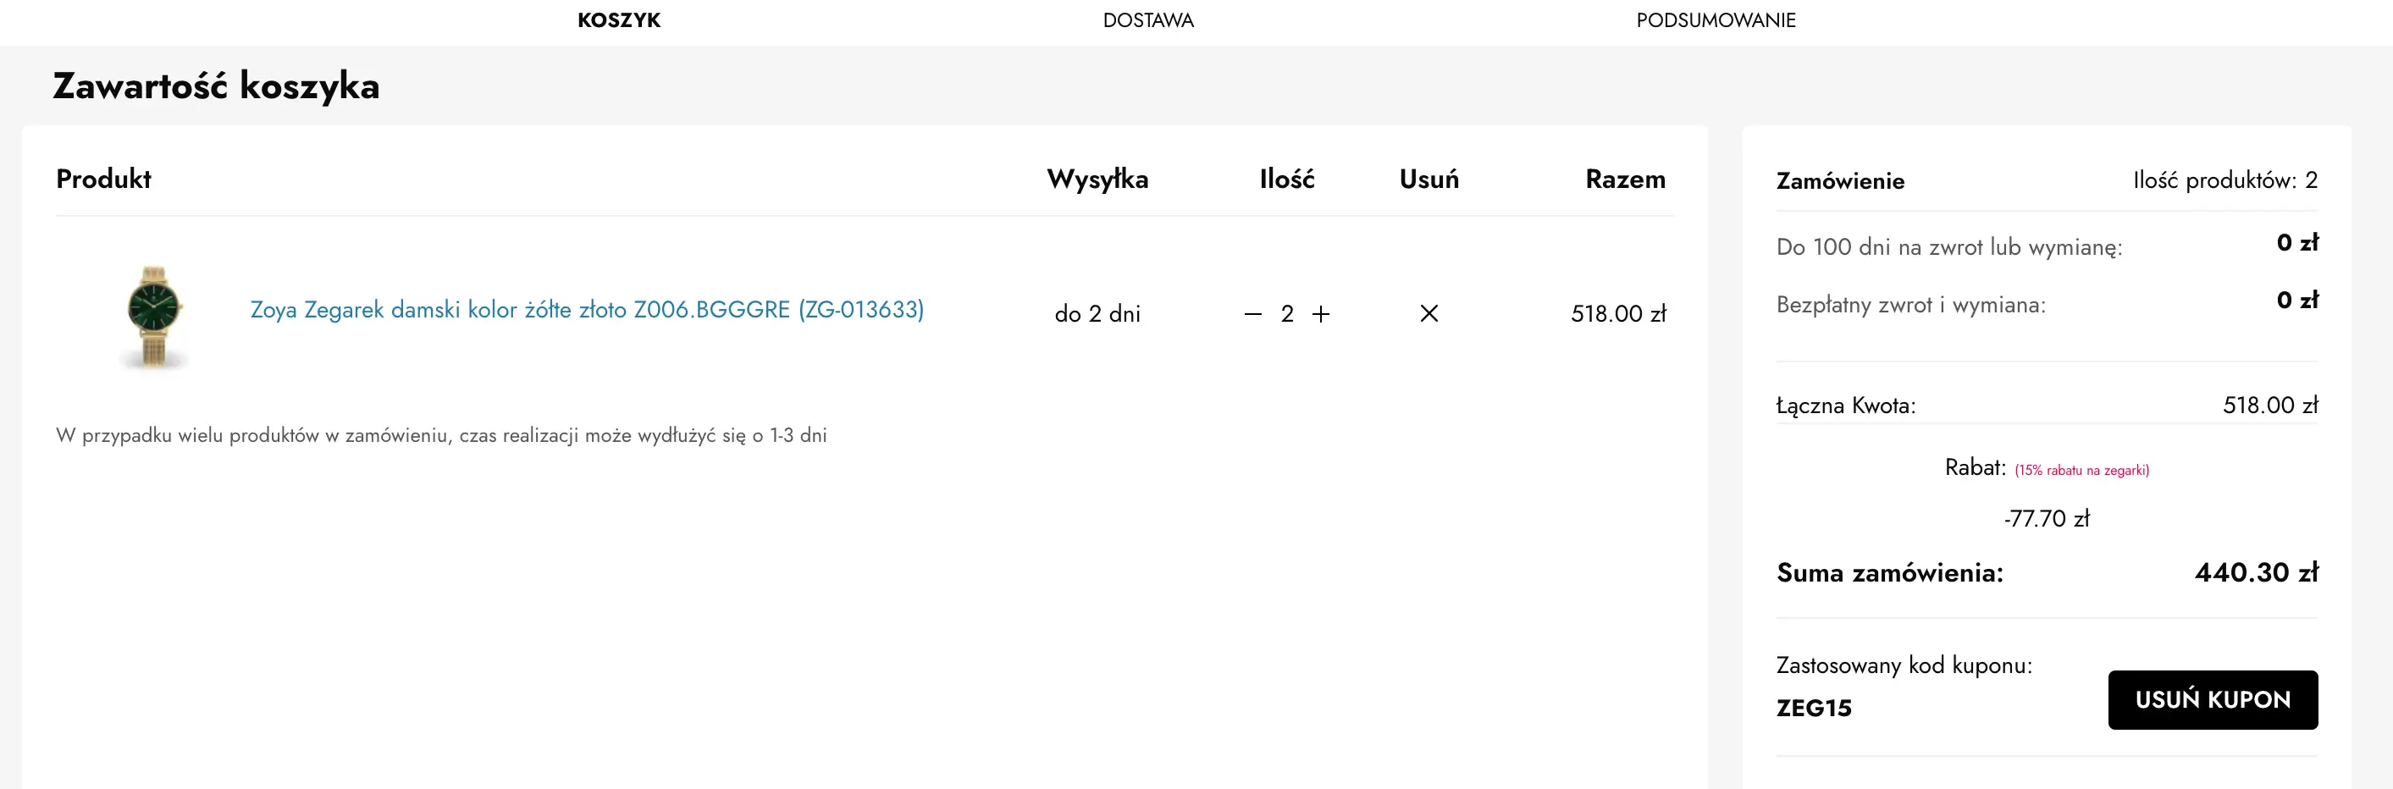This screenshot has width=2393, height=789.
Task: Click the 15% rabatu na zegarki note
Action: click(2081, 471)
